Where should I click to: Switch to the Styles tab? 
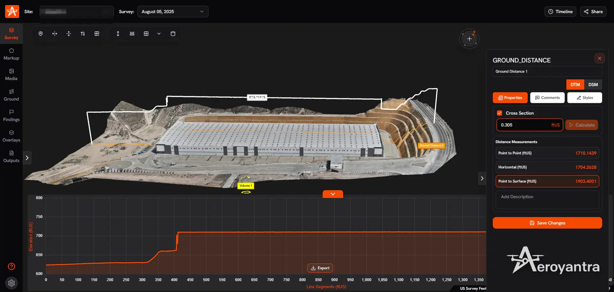[x=585, y=98]
